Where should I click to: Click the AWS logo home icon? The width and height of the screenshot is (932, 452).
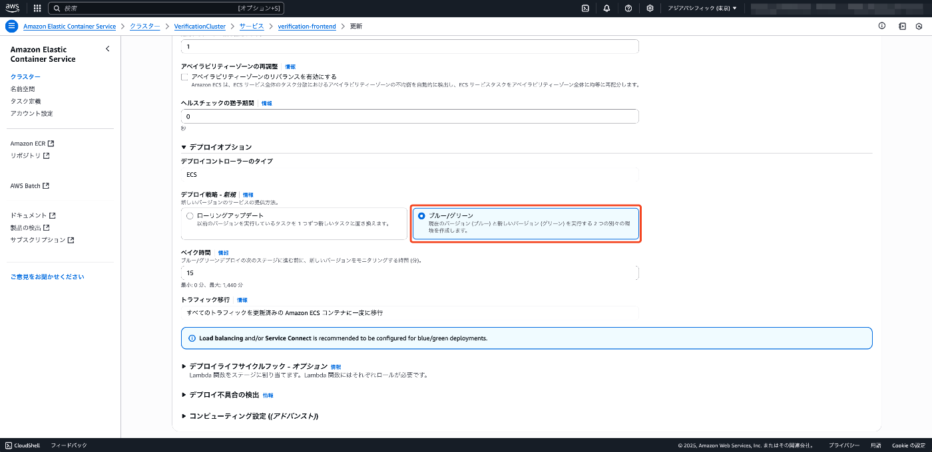pyautogui.click(x=13, y=8)
